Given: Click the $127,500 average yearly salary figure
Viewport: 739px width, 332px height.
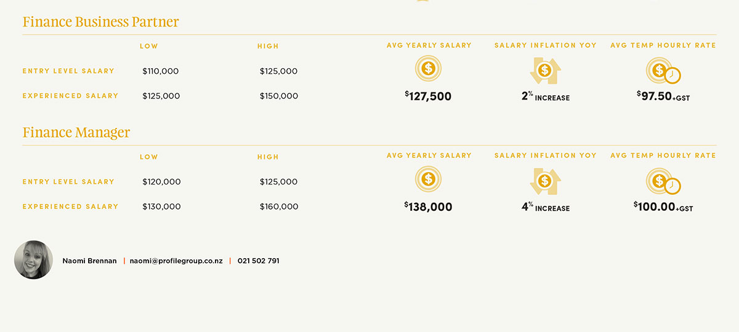Looking at the screenshot, I should tap(428, 96).
